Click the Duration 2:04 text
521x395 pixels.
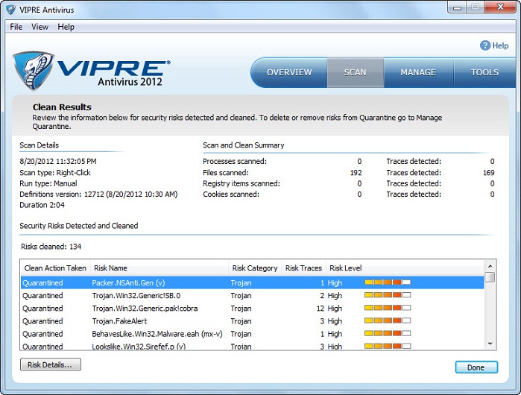click(x=42, y=205)
